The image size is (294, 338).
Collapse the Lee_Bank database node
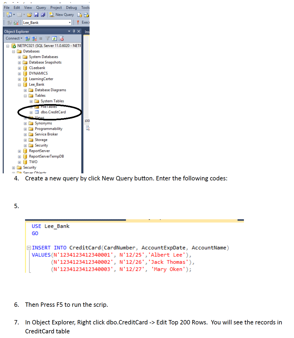click(x=19, y=84)
